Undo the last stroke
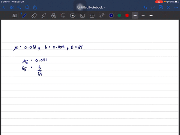180x135 pixels. (x=145, y=7)
